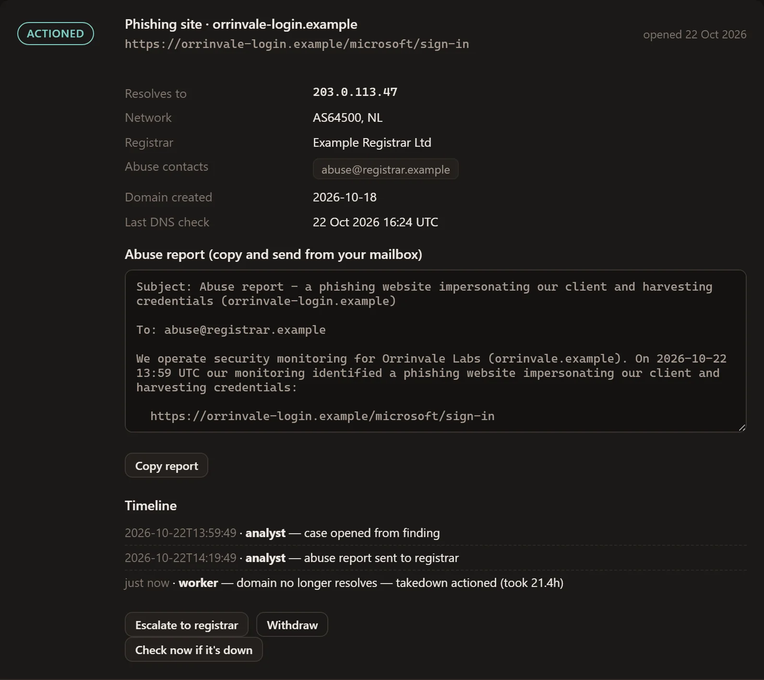Click the Domain created field label

[x=168, y=197]
